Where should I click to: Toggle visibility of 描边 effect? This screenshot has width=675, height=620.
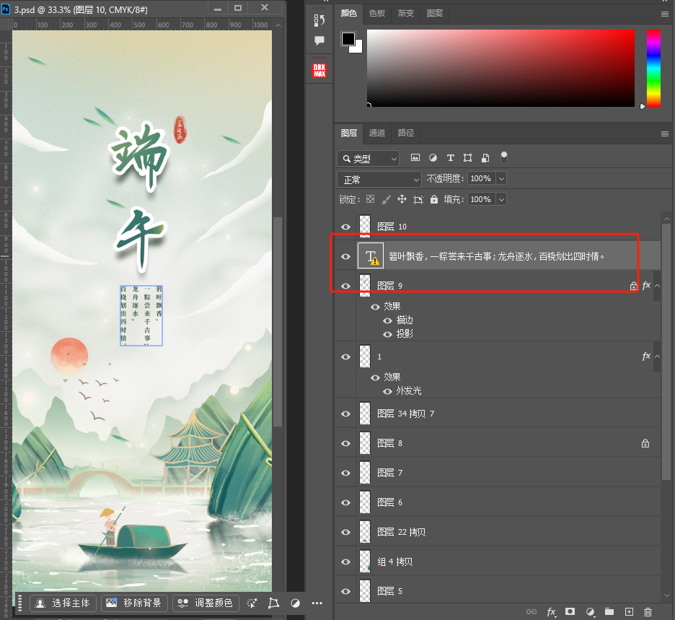(388, 320)
